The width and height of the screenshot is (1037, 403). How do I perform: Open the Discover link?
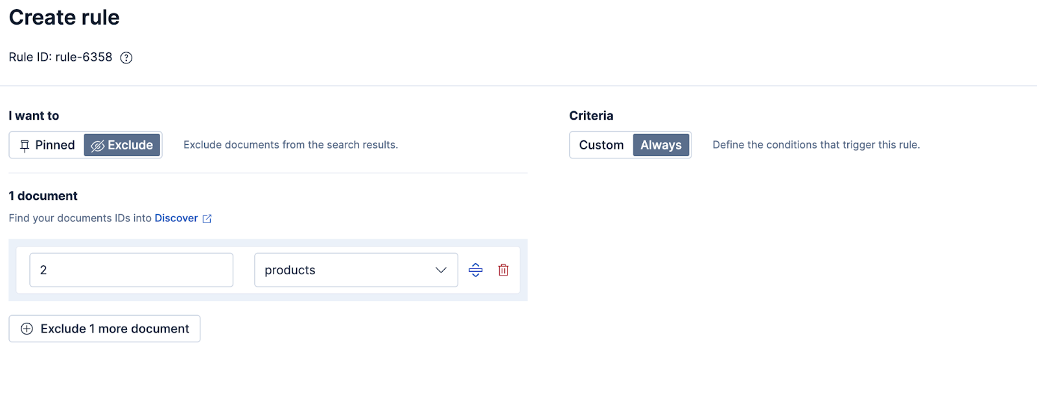pyautogui.click(x=176, y=219)
